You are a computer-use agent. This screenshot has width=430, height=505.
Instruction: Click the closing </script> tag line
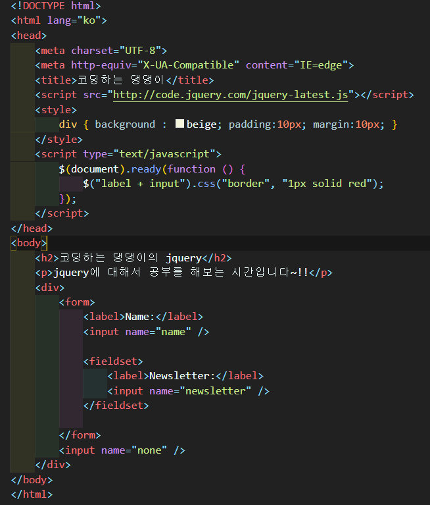click(62, 213)
